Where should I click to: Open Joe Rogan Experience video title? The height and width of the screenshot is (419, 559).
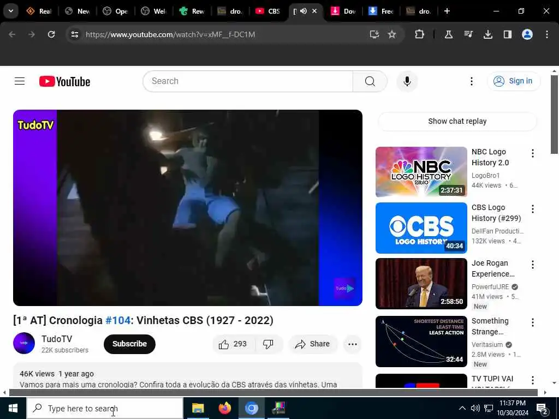coord(493,268)
